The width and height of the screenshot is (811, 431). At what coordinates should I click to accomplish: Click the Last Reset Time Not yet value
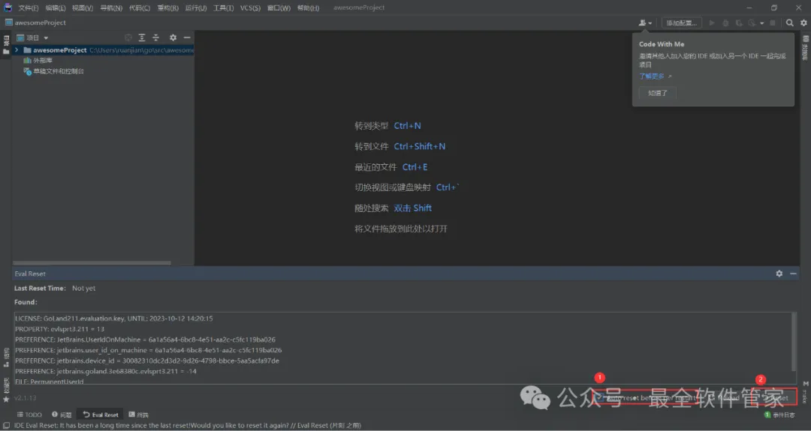pyautogui.click(x=84, y=289)
